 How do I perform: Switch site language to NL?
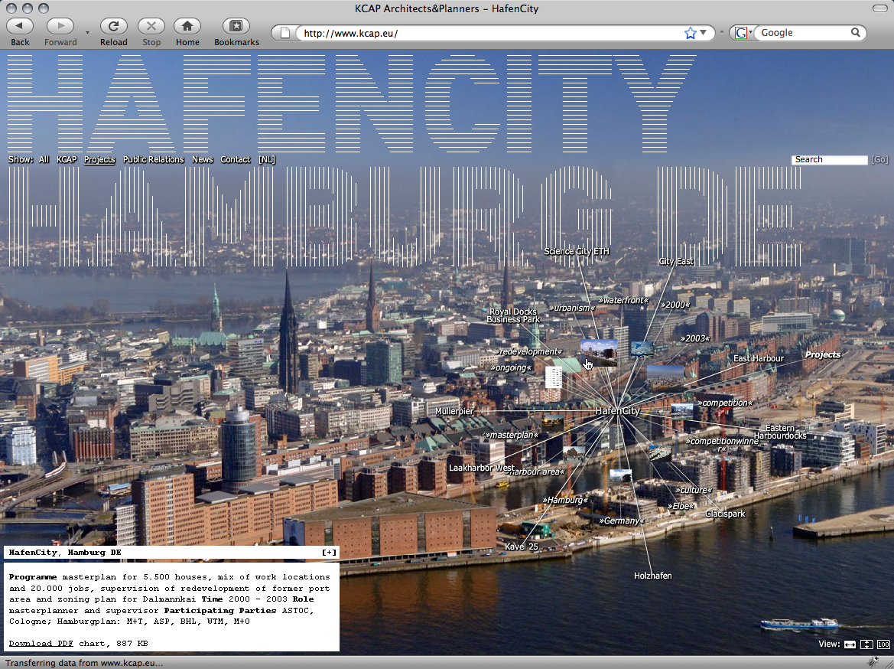[266, 159]
